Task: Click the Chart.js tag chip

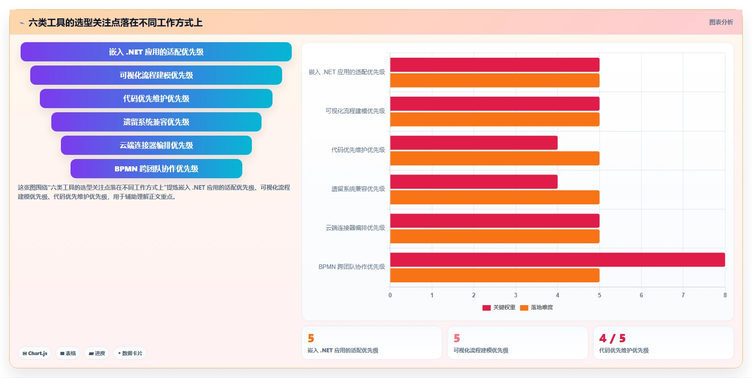Action: 35,353
